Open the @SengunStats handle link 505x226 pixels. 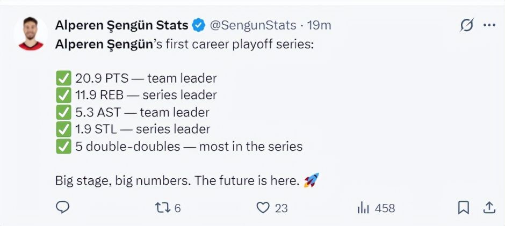253,25
